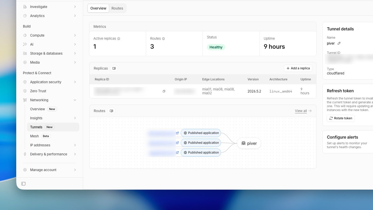Open the Routes documentation book icon
Viewport: 373px width, 210px height.
click(111, 111)
